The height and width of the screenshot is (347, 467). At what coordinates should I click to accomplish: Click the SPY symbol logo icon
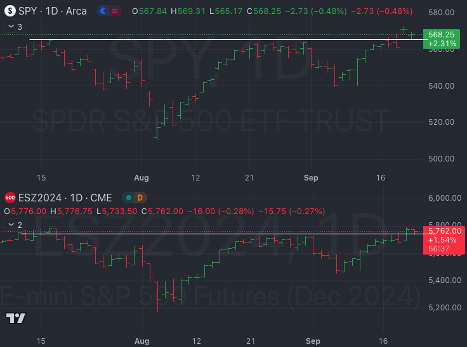(10, 11)
